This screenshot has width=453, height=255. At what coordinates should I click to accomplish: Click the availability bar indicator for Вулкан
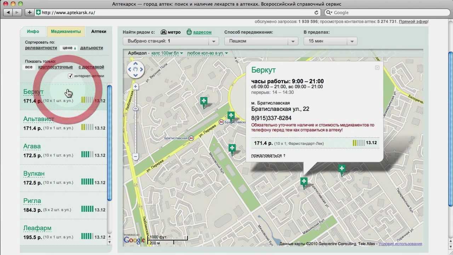coord(87,182)
